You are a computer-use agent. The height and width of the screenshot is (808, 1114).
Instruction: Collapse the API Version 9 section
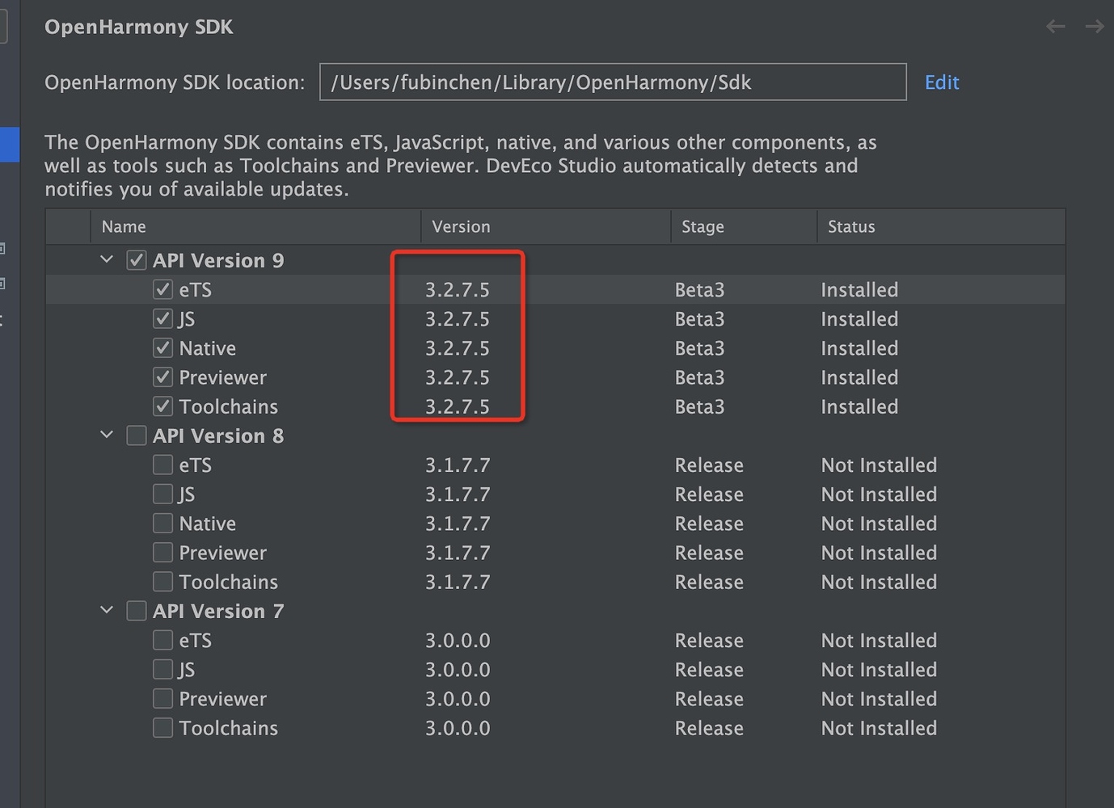(x=106, y=259)
